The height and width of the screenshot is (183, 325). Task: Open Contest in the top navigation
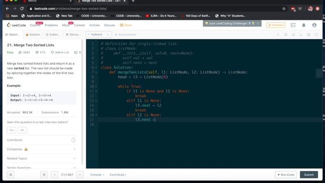[x=79, y=25]
